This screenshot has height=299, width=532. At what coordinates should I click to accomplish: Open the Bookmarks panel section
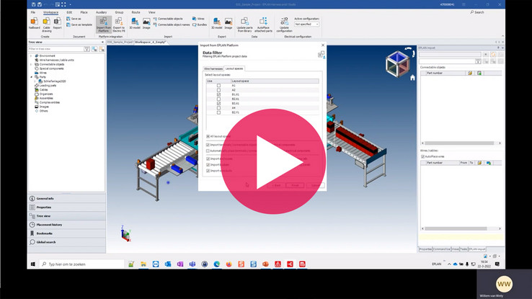coord(66,233)
